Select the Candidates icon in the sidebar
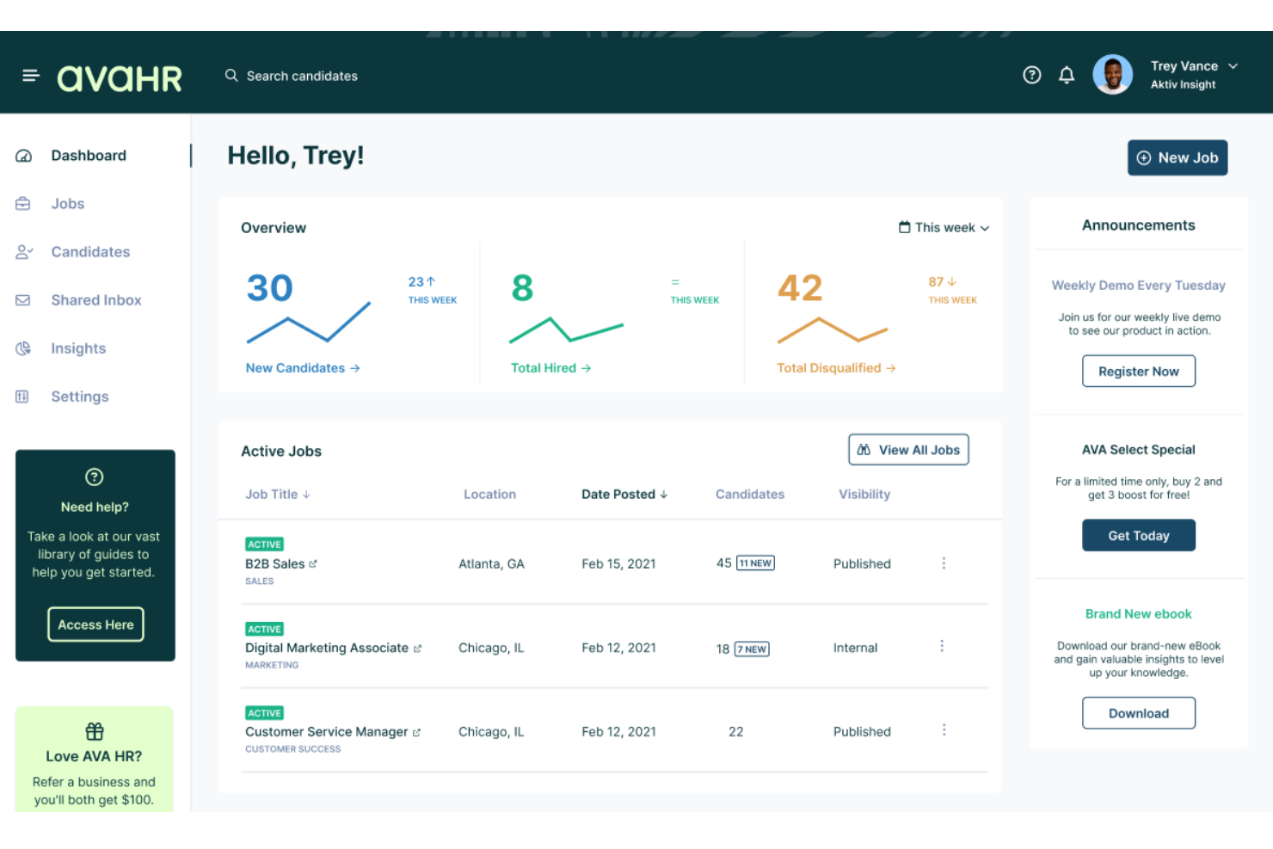This screenshot has width=1273, height=849. point(23,251)
